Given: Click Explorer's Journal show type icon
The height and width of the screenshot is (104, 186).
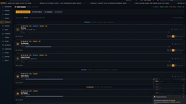Looking at the screenshot, I should coord(18,59).
